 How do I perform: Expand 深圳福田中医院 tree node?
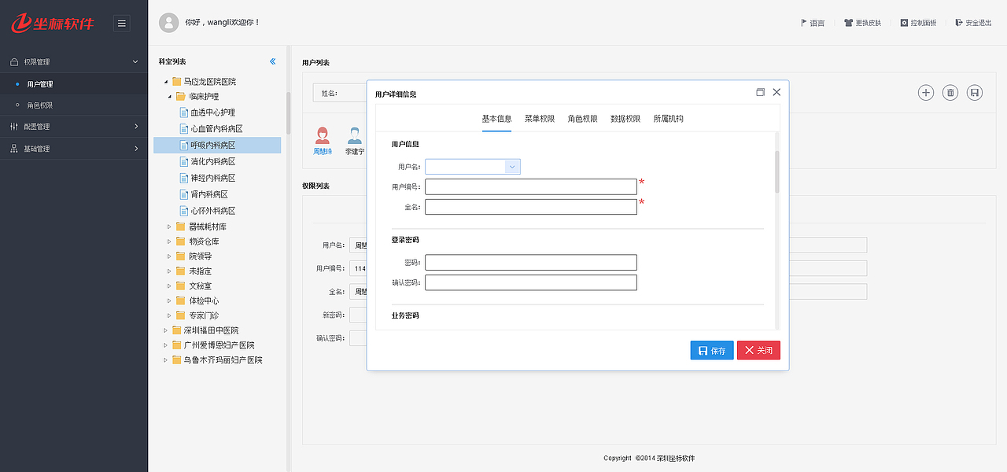(166, 330)
